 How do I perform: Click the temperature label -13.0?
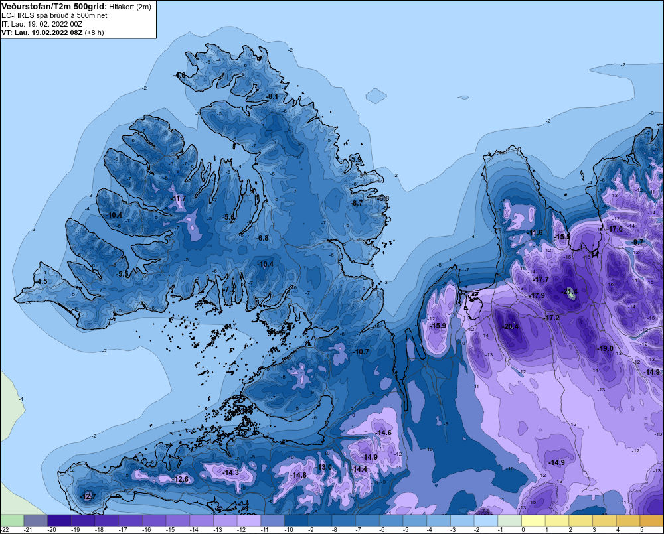[324, 467]
